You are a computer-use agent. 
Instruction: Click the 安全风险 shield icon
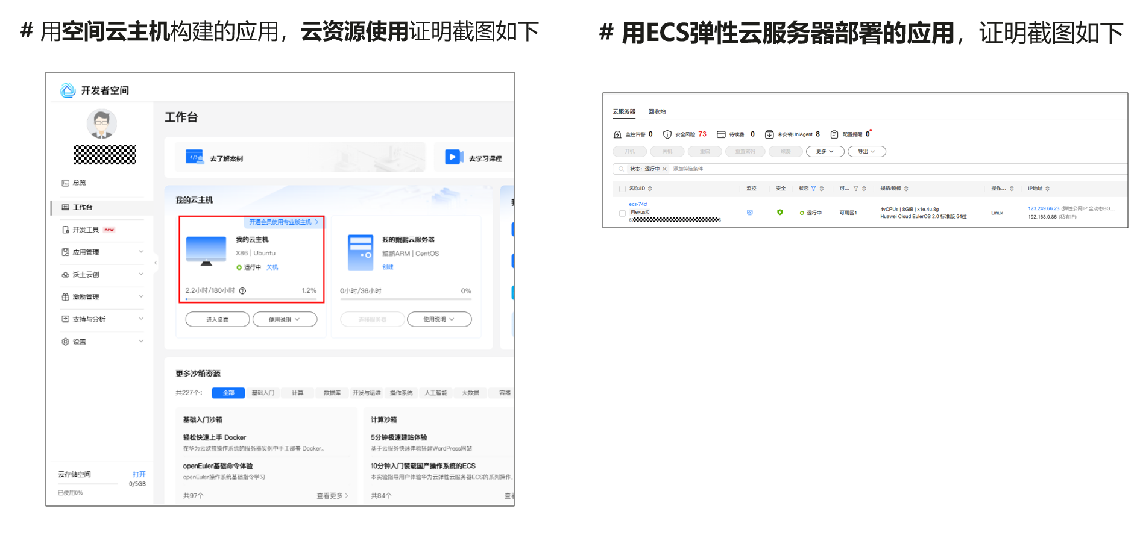667,134
